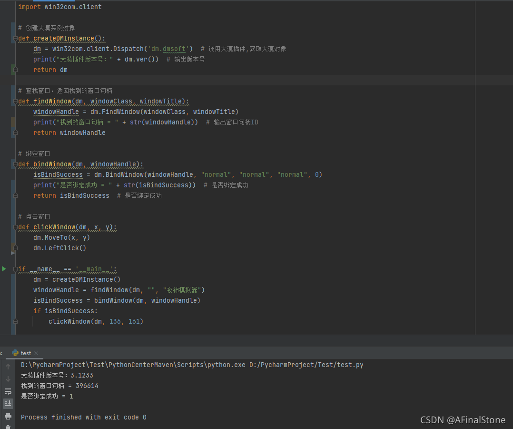The image size is (513, 429).
Task: Fold the bindWindow function block
Action: coord(15,164)
